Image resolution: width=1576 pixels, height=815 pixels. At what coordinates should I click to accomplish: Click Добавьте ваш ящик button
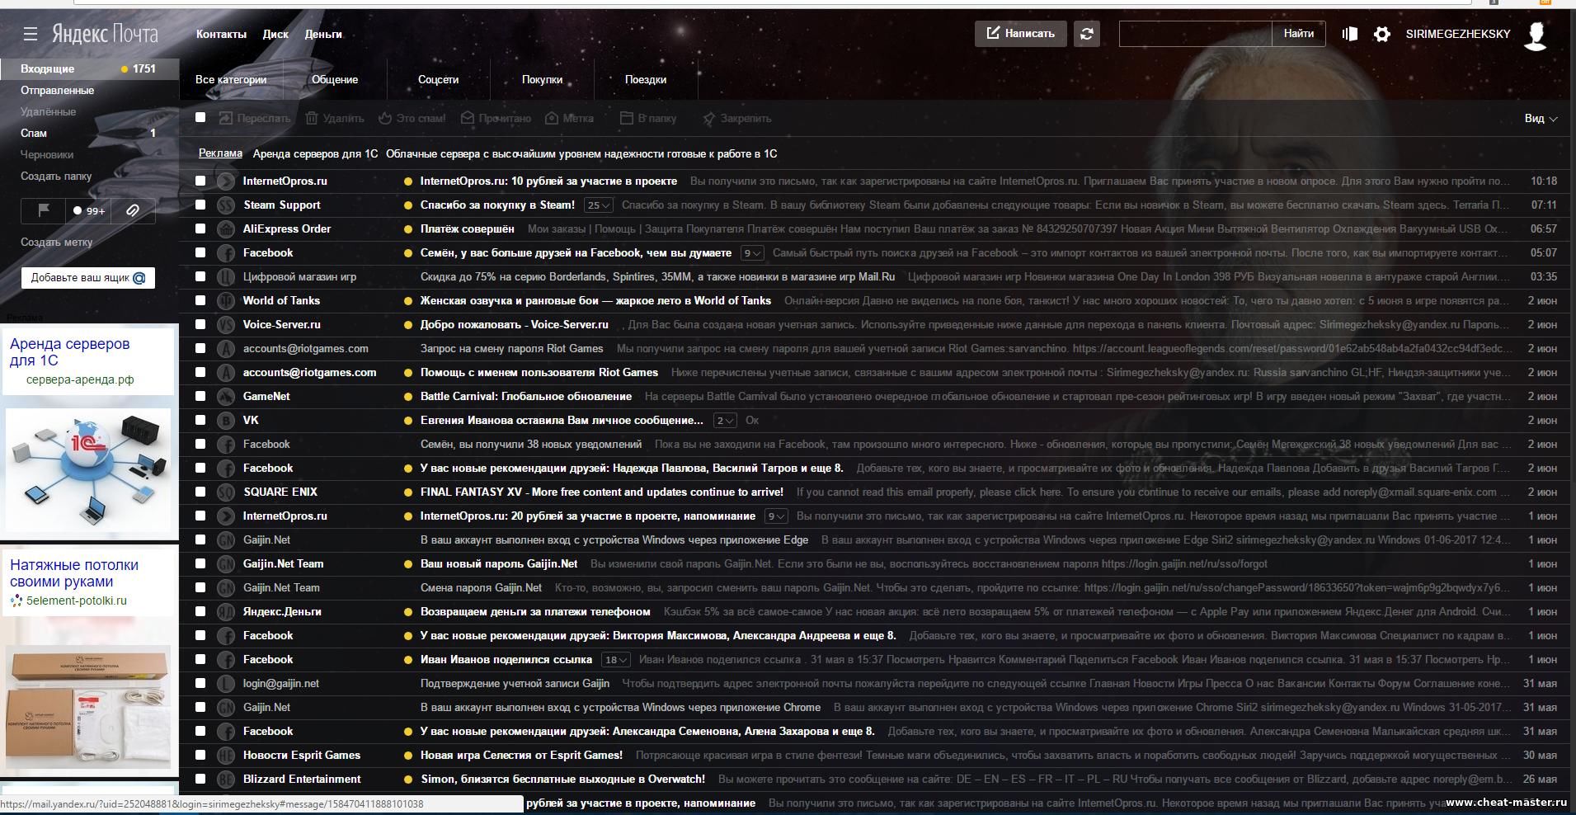[88, 278]
